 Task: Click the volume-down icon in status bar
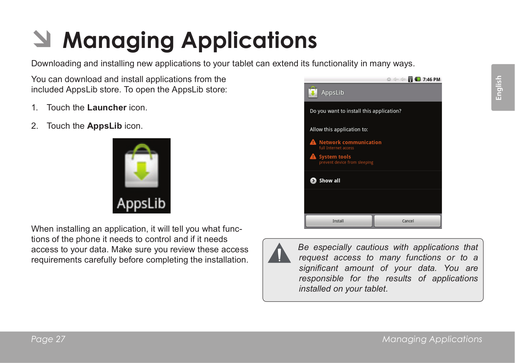tap(396, 79)
